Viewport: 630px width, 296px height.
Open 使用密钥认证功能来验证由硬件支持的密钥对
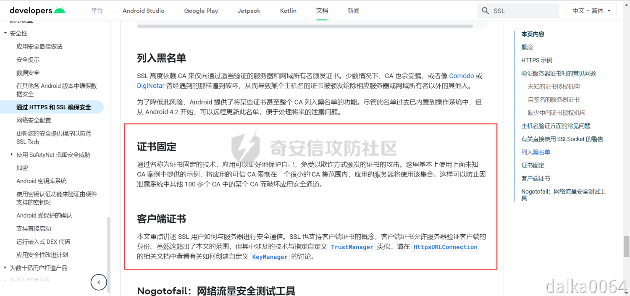tap(57, 198)
